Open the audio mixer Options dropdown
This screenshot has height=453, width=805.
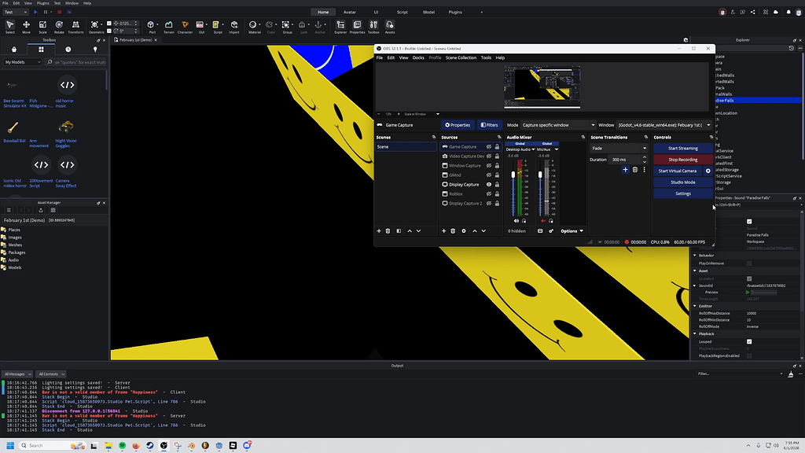572,231
